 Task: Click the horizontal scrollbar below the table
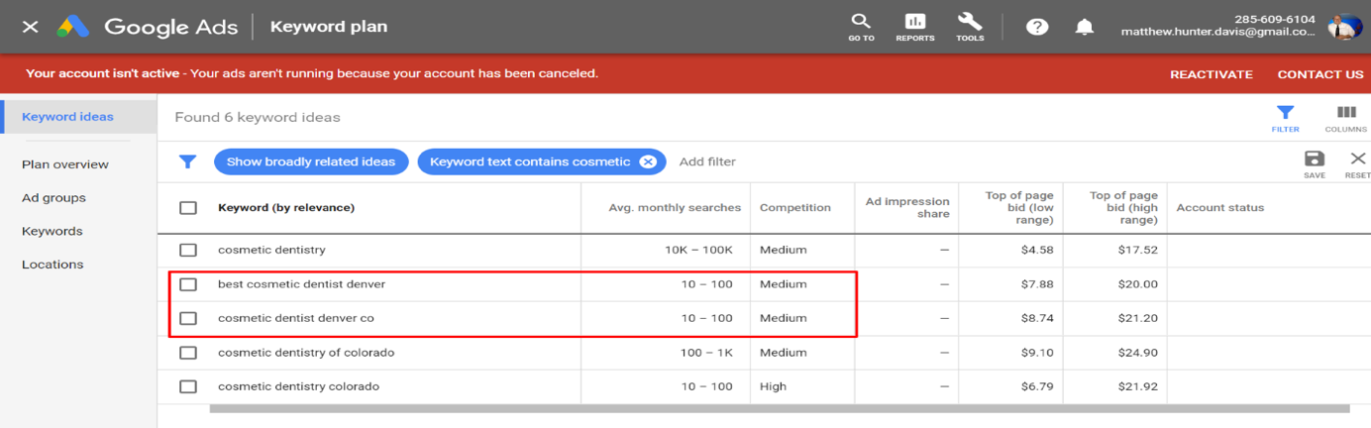[780, 408]
